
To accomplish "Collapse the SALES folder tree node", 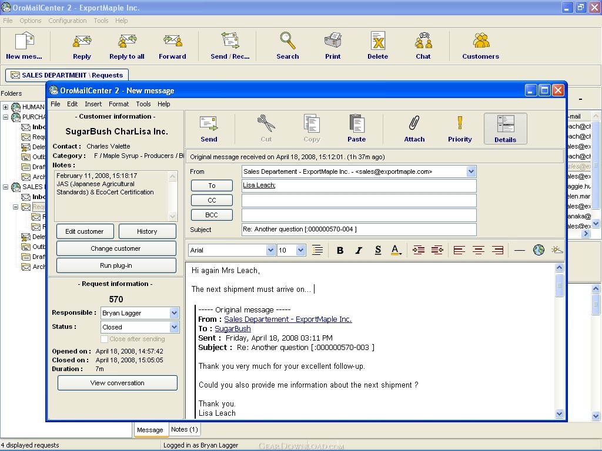I will pos(6,187).
